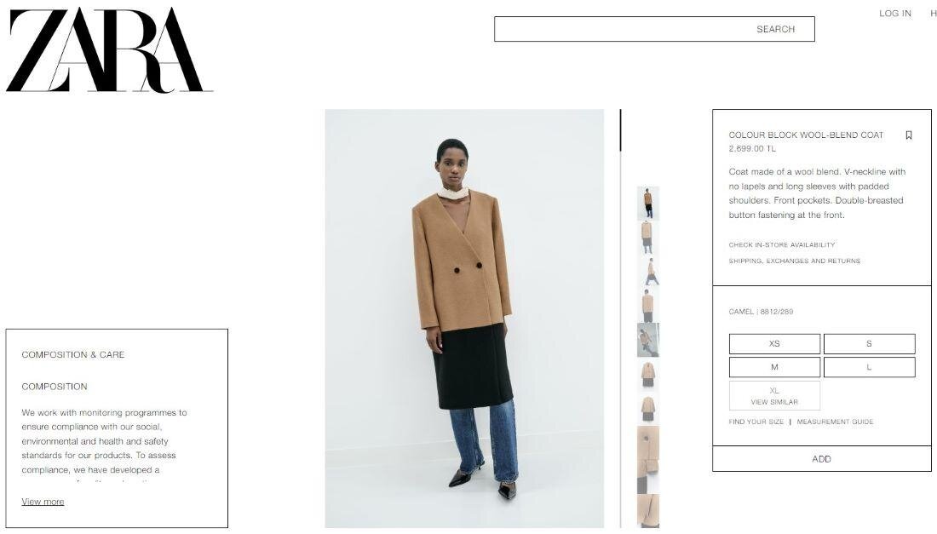This screenshot has height=534, width=937.
Task: Open the grey-toned fifth thumbnail
Action: (x=647, y=340)
